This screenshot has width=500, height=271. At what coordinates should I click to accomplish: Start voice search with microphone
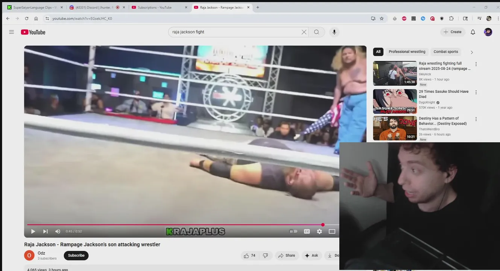334,32
